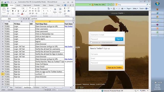Screen dimensions: 164x92
Task: Apply italic formatting in Excel
Action: pos(15,11)
